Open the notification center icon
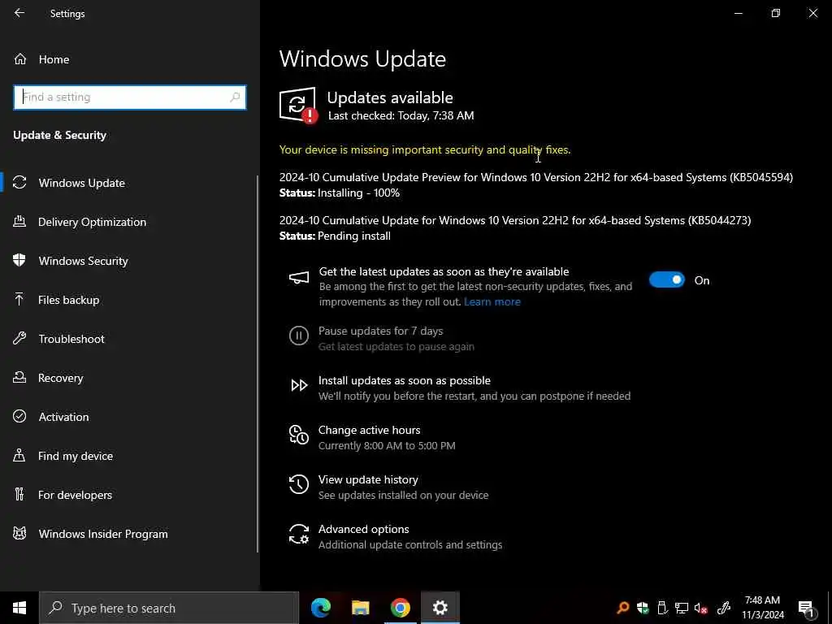Screen dimensions: 832x624 coord(807,609)
